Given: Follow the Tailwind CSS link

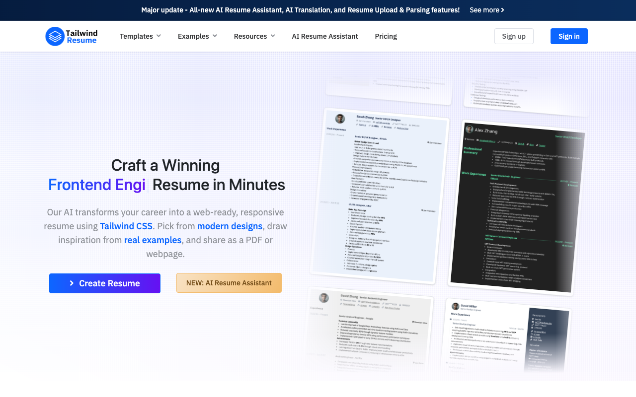Looking at the screenshot, I should pyautogui.click(x=126, y=226).
